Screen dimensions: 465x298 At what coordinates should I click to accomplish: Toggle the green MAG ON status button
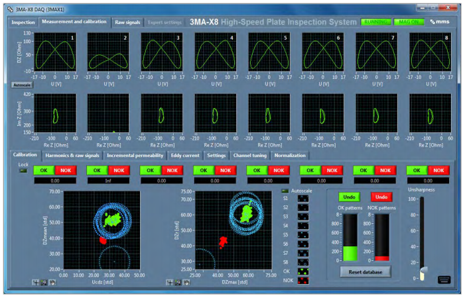(409, 22)
